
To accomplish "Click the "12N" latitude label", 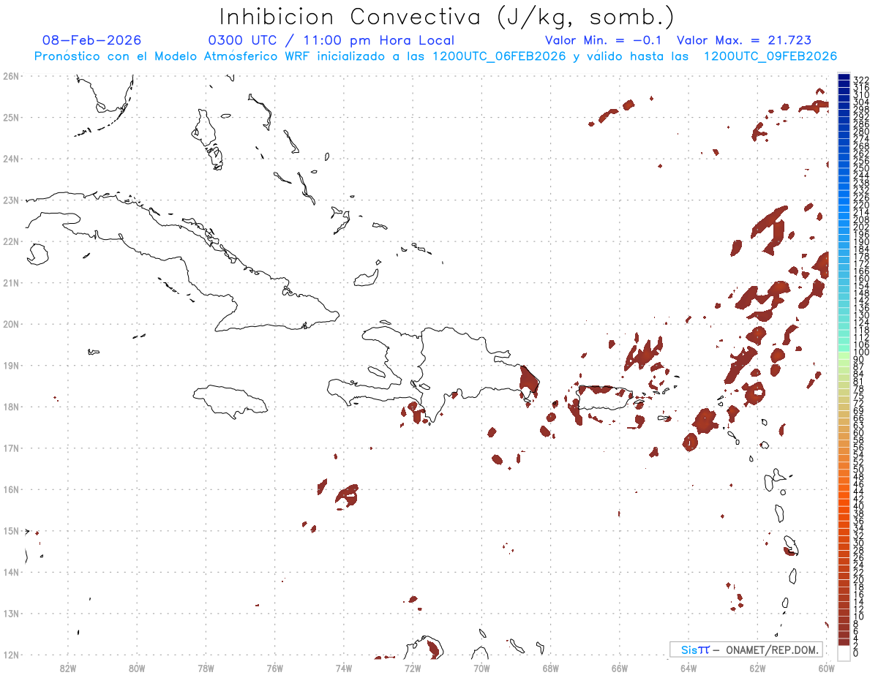I will tap(10, 655).
